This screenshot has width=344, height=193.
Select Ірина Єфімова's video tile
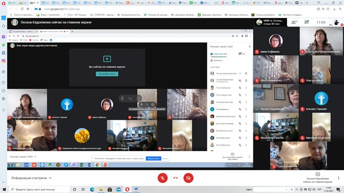276,41
